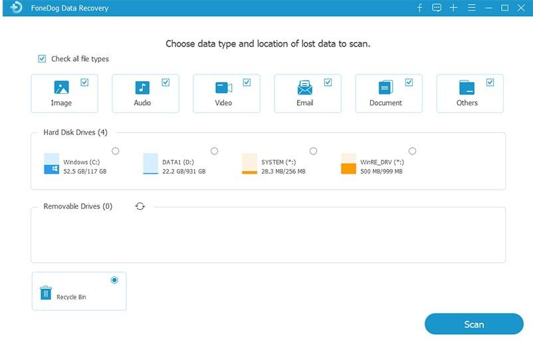This screenshot has height=360, width=533.
Task: Click the Email envelope icon
Action: click(x=305, y=87)
